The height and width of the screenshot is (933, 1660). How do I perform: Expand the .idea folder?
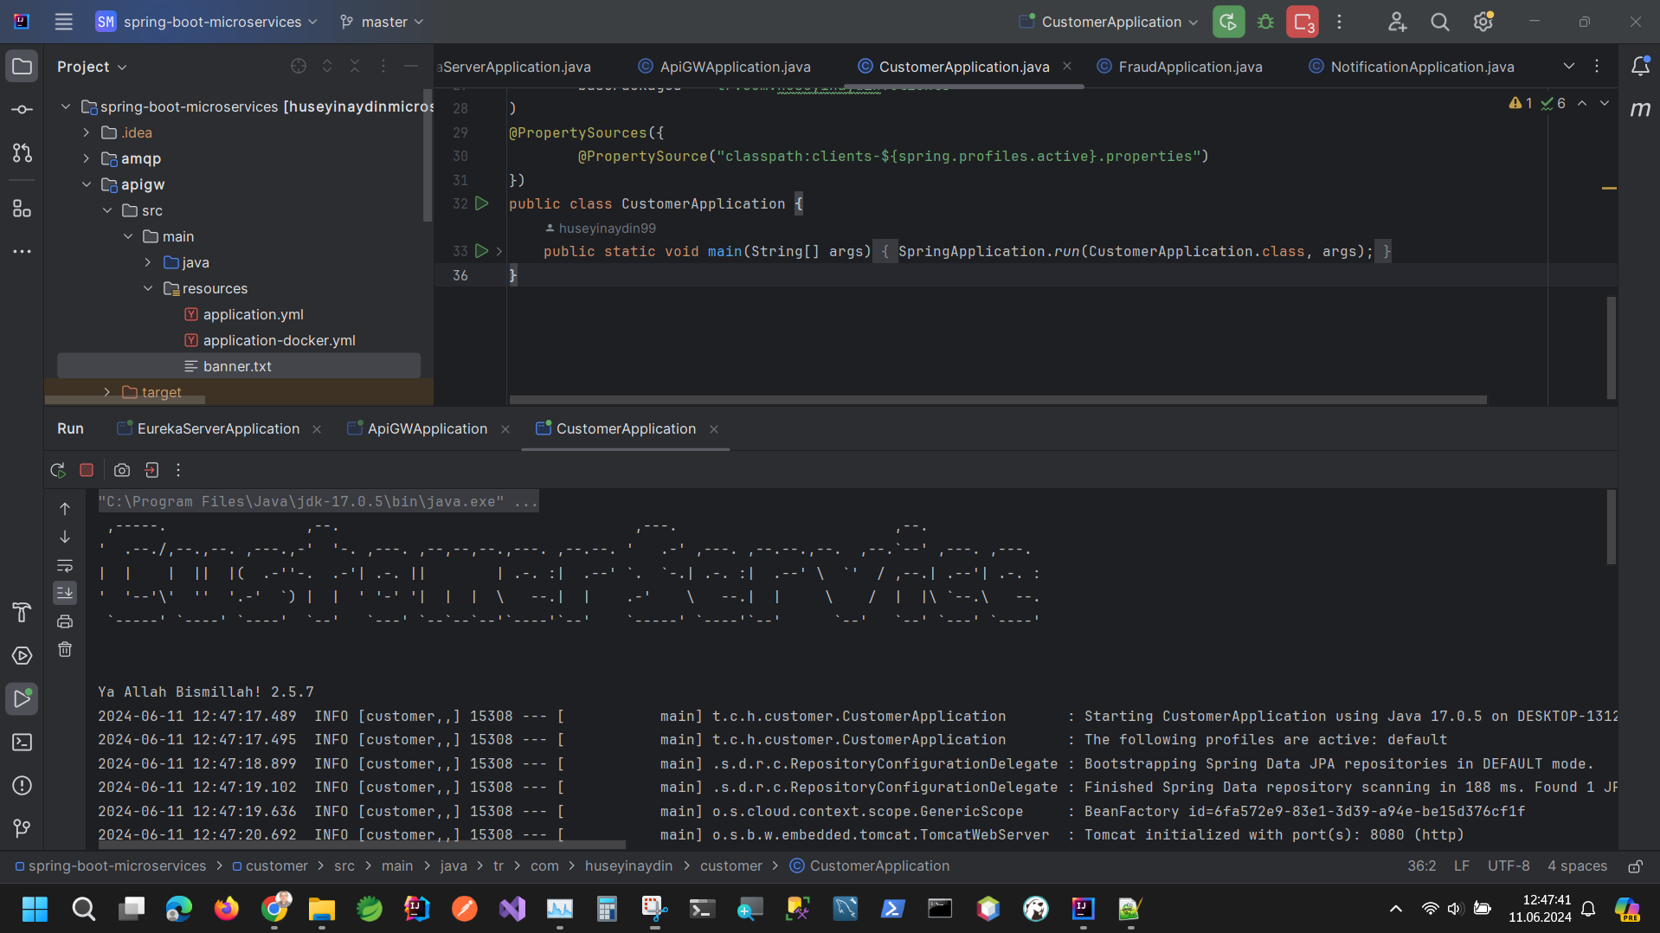[x=87, y=132]
